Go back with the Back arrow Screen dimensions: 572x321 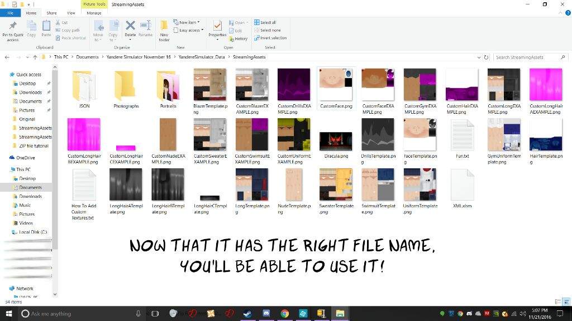[7, 57]
